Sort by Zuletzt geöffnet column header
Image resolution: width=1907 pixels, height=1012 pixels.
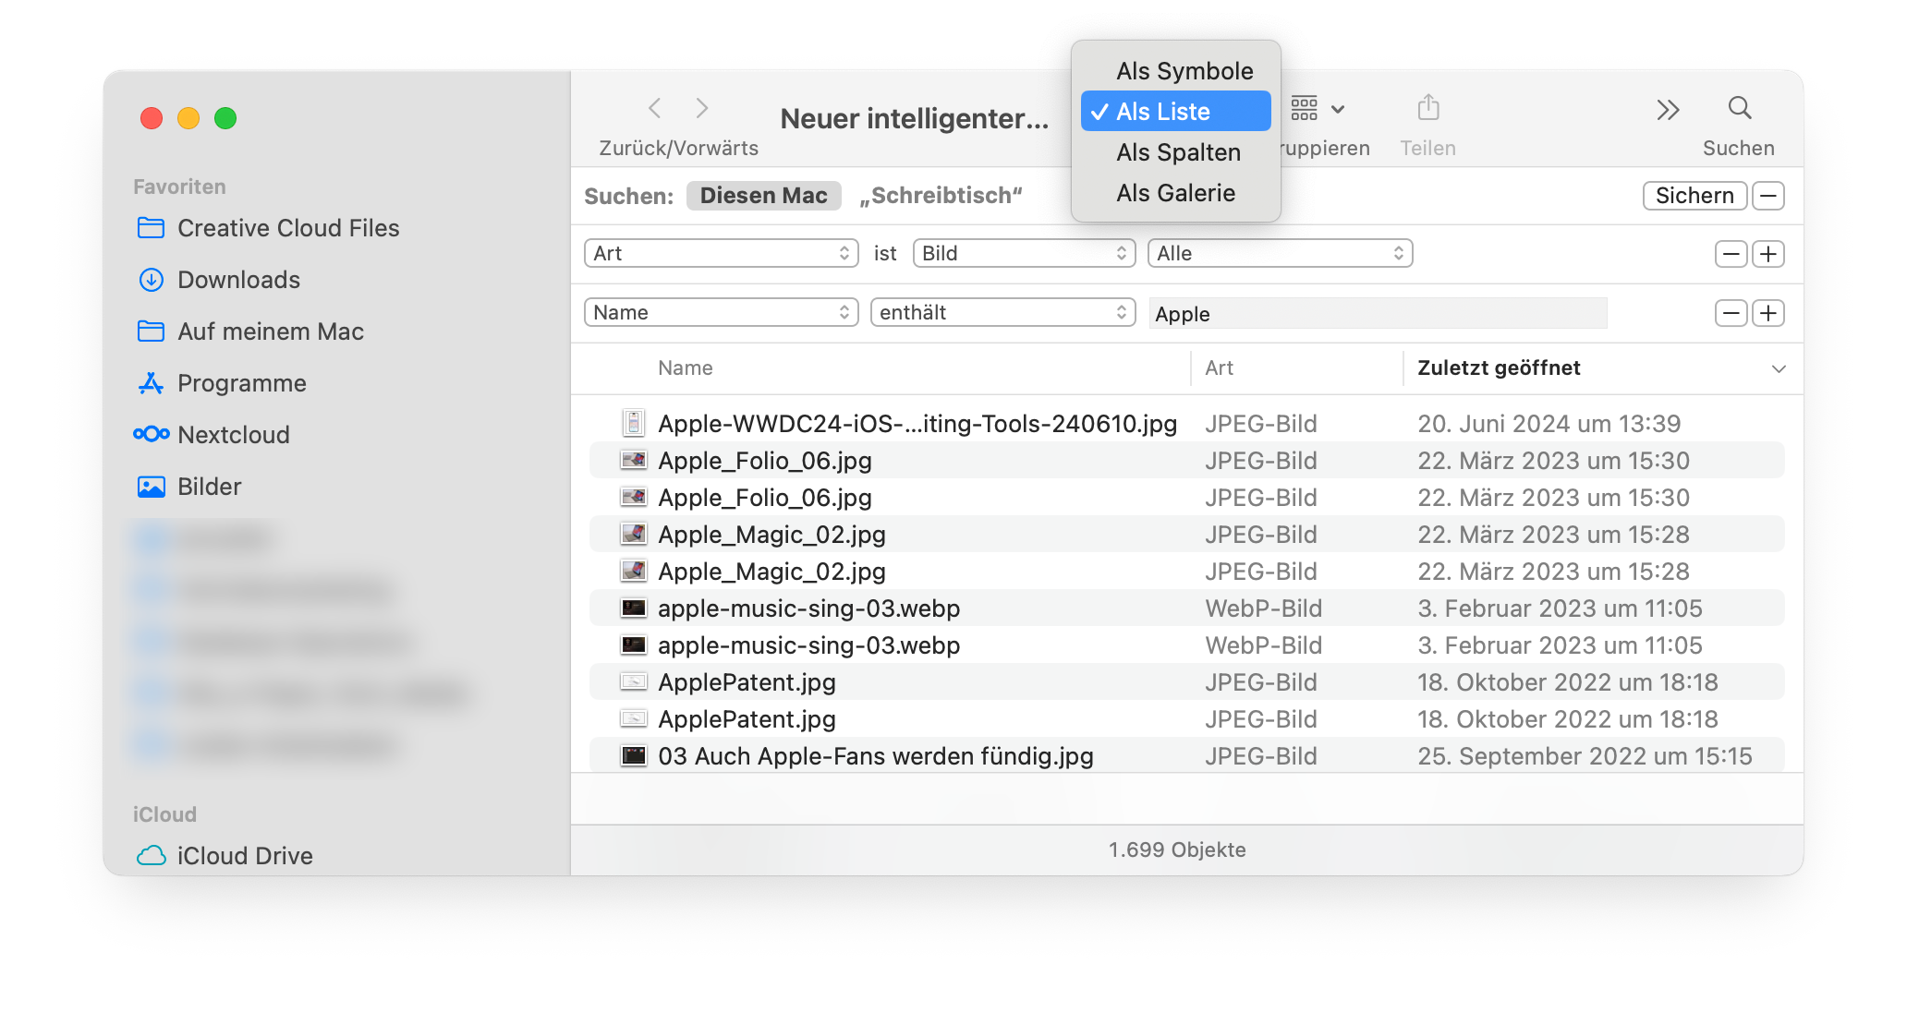1499,368
